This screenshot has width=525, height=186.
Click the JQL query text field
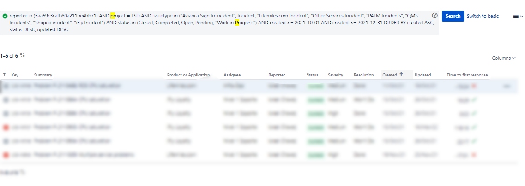pyautogui.click(x=219, y=23)
